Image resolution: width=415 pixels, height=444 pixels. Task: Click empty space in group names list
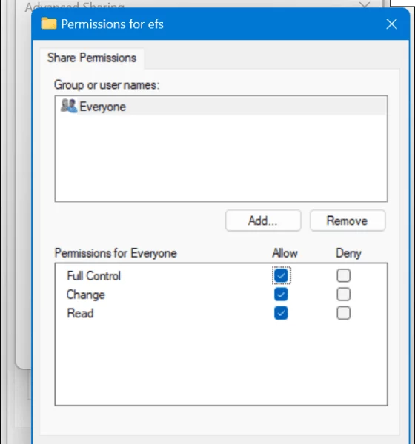click(x=221, y=158)
